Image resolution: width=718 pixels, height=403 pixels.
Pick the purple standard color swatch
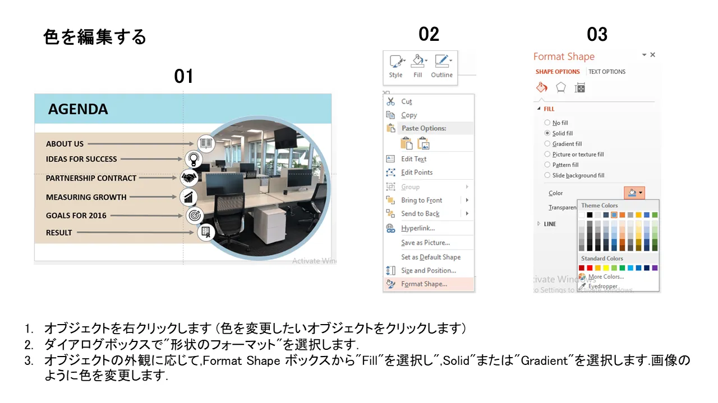pos(655,268)
